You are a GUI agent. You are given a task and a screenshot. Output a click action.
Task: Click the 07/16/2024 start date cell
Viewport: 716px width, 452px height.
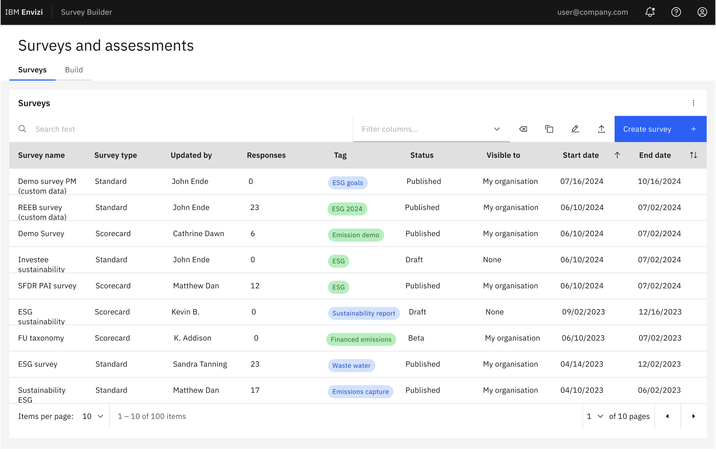pos(581,181)
